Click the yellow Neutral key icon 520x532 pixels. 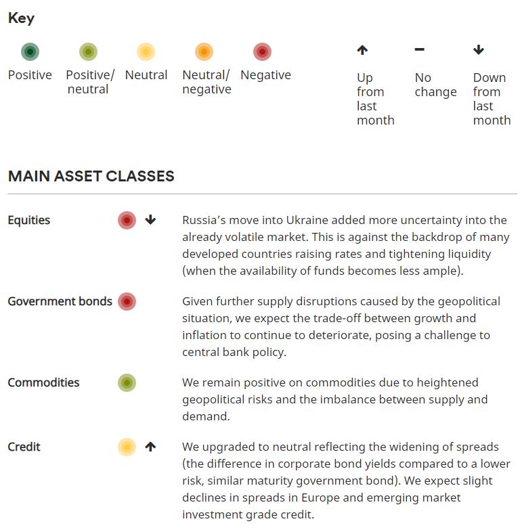[x=146, y=51]
